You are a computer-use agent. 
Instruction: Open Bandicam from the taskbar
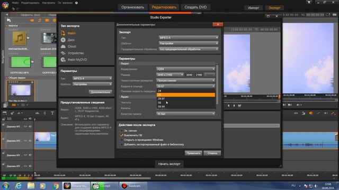[133, 186]
